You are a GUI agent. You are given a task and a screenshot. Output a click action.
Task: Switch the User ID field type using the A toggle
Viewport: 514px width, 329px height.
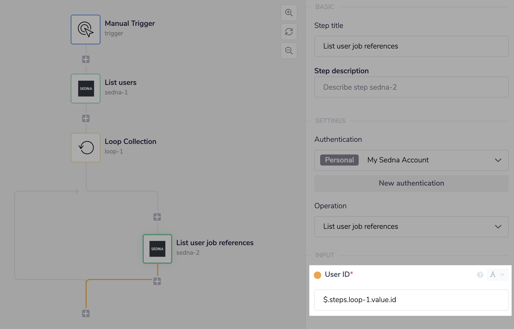(x=493, y=274)
